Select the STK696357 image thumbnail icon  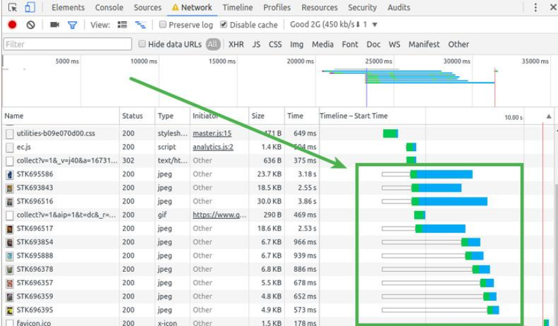pyautogui.click(x=10, y=283)
